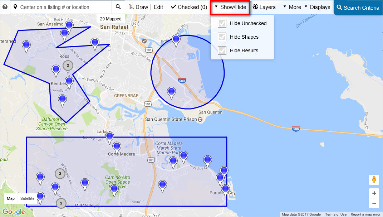Zoom in with the plus button
This screenshot has width=383, height=217.
coord(374,193)
